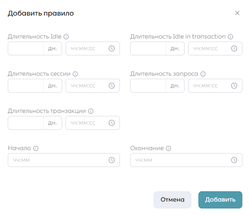This screenshot has height=215, width=251.
Task: Focus чч:мм:сс input for Длительность Idle
Action: point(93,48)
